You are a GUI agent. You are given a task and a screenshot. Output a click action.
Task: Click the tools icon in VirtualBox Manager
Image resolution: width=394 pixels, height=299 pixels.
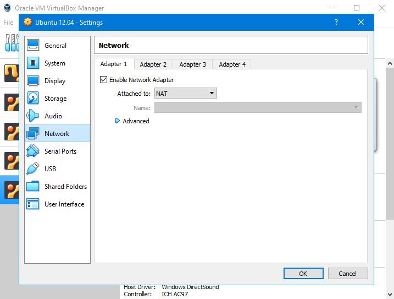[12, 43]
